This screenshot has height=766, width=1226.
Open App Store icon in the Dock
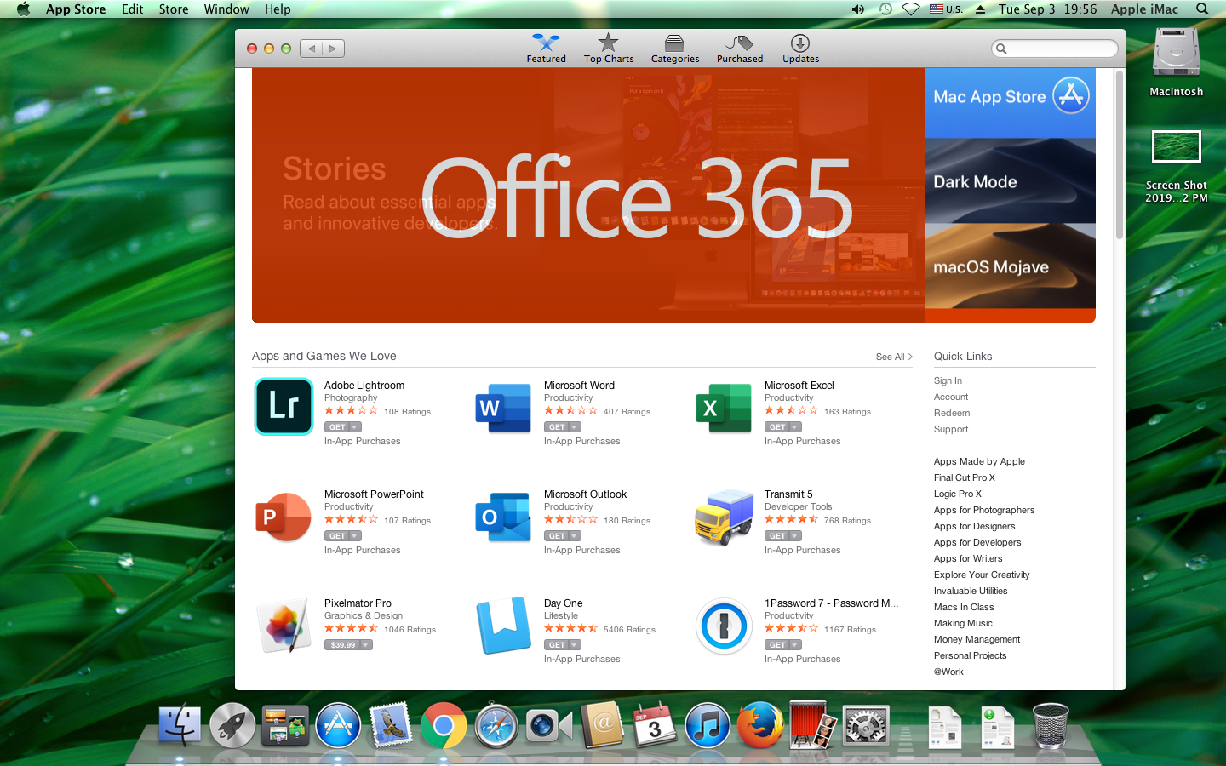(338, 725)
